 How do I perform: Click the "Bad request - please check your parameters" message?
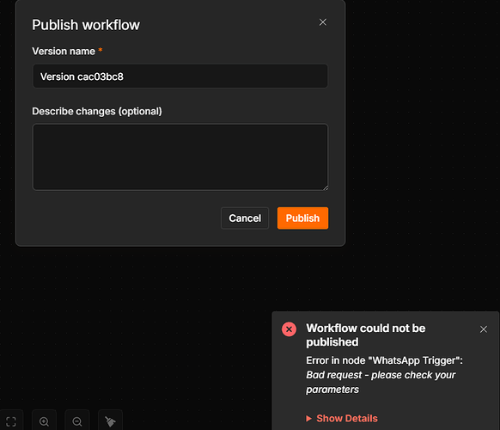click(x=381, y=382)
